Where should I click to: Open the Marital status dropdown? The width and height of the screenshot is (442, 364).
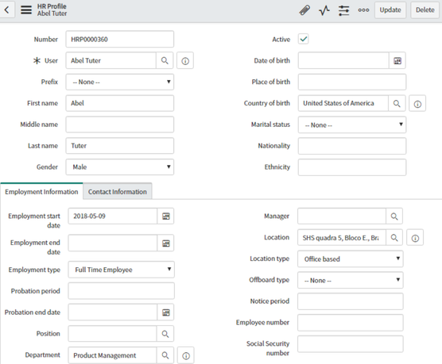[352, 125]
